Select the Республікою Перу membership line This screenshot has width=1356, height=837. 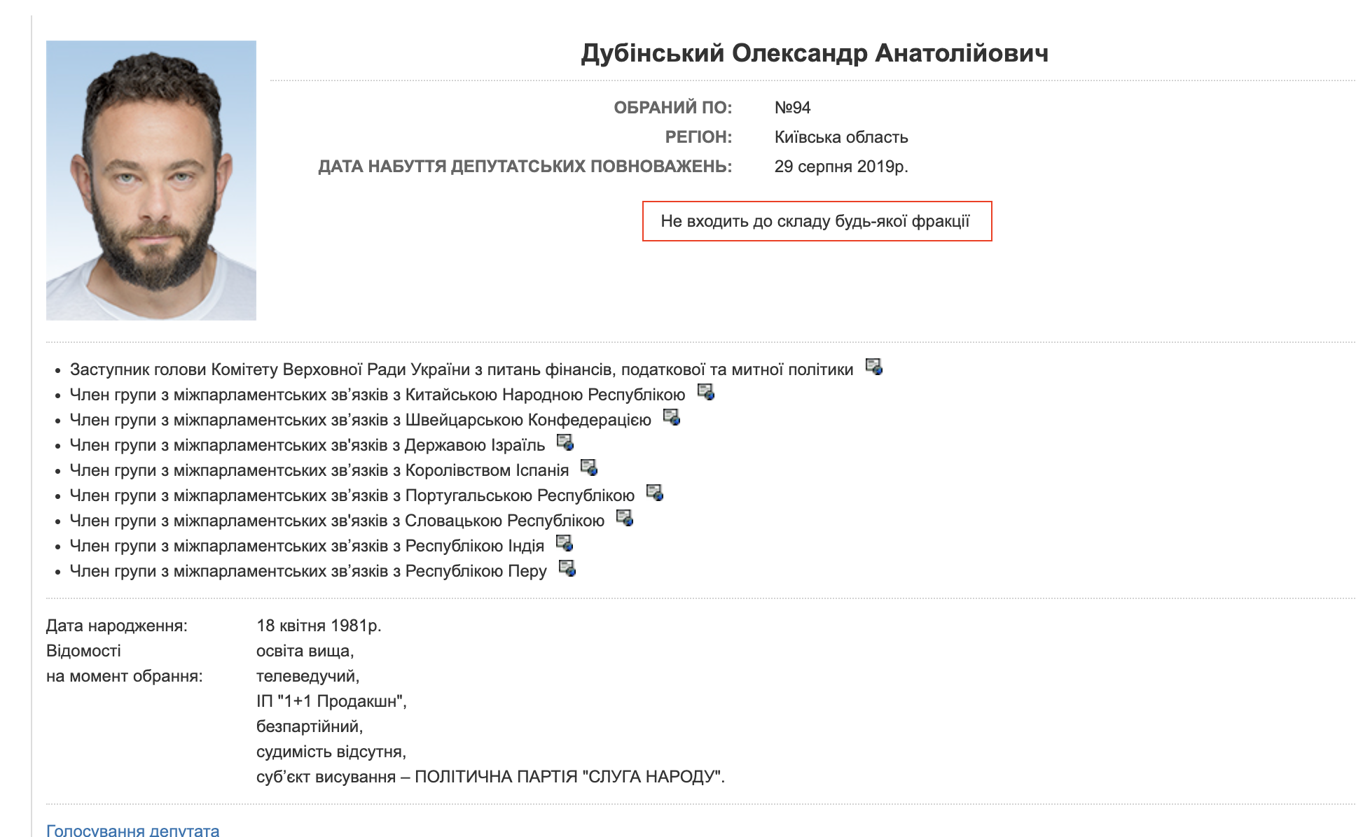(308, 571)
